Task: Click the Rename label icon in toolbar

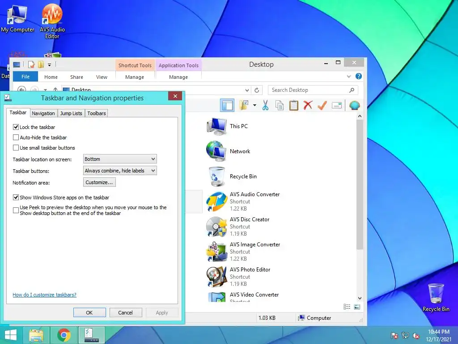Action: pyautogui.click(x=336, y=105)
